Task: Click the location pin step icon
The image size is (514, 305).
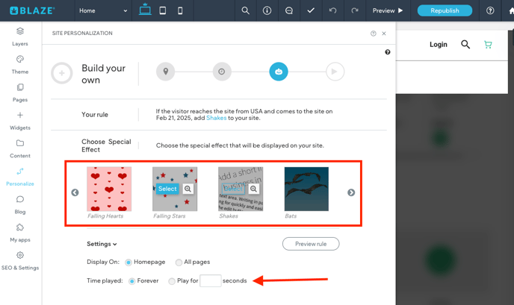Action: [165, 72]
